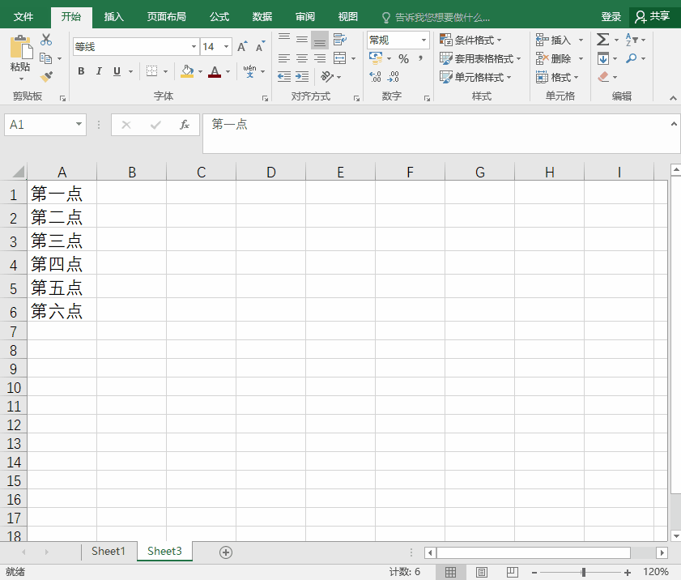The width and height of the screenshot is (681, 580).
Task: Expand Name Box dropdown arrow
Action: click(x=79, y=124)
